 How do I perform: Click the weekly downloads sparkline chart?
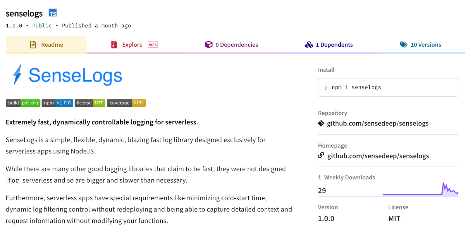click(x=420, y=190)
